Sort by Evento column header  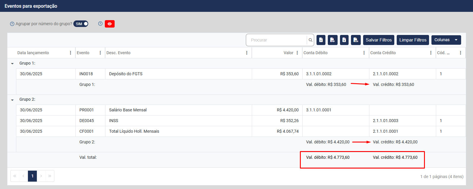pos(83,53)
